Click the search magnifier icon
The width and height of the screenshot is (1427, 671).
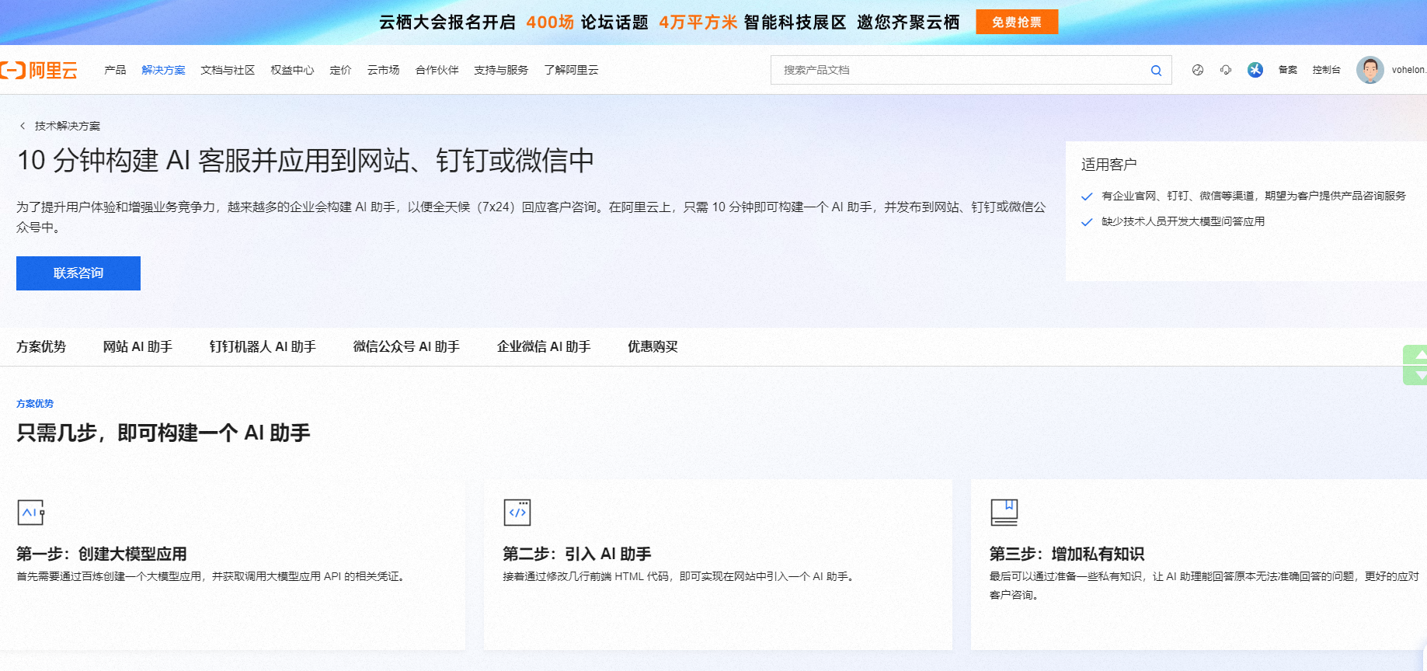(x=1156, y=71)
